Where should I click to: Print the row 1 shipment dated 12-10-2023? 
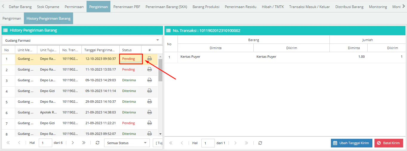coord(149,59)
